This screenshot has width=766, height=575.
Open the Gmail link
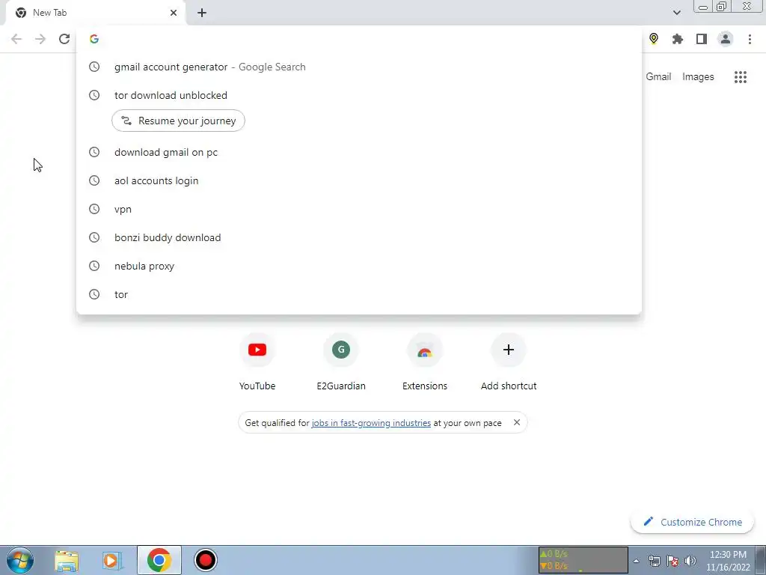tap(658, 77)
